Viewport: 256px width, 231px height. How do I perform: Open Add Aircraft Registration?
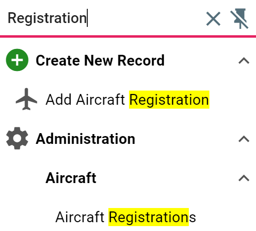128,99
